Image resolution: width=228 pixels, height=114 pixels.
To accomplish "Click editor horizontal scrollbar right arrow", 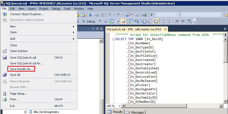I will coord(221,106).
